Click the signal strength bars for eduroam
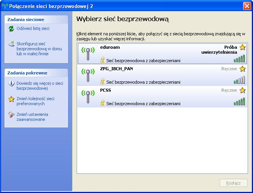Image resolution: width=253 pixels, height=193 pixels. [239, 58]
